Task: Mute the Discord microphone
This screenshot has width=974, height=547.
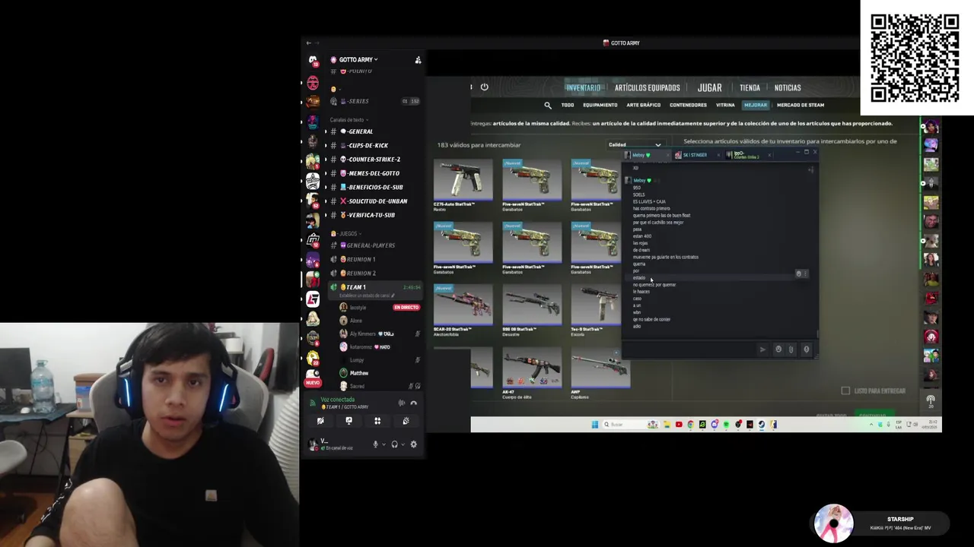Action: (375, 444)
